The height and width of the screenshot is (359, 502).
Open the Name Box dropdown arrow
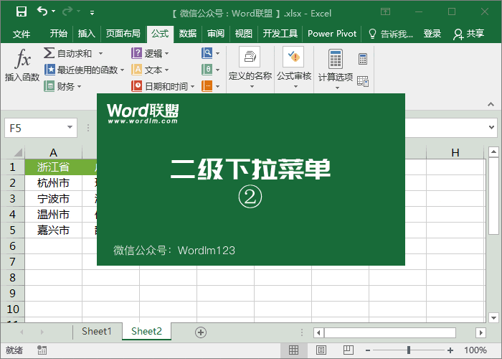[70, 128]
